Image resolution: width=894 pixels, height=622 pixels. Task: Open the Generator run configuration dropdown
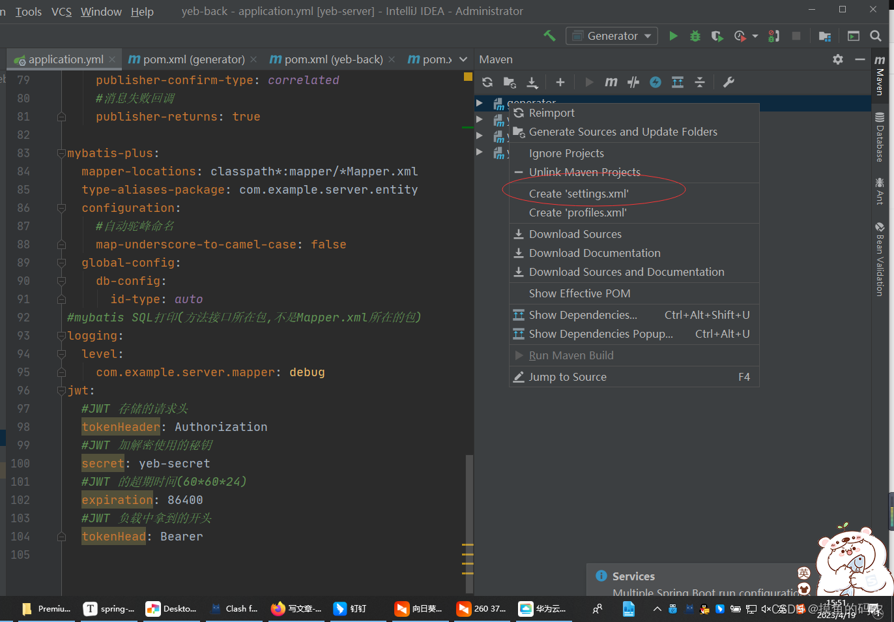[x=612, y=36]
